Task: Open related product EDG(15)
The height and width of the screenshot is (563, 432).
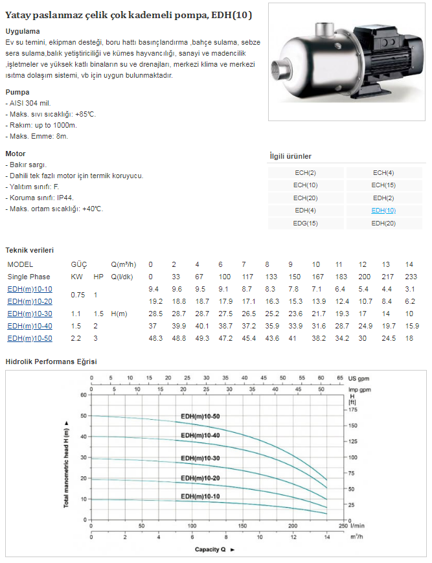Action: point(305,224)
